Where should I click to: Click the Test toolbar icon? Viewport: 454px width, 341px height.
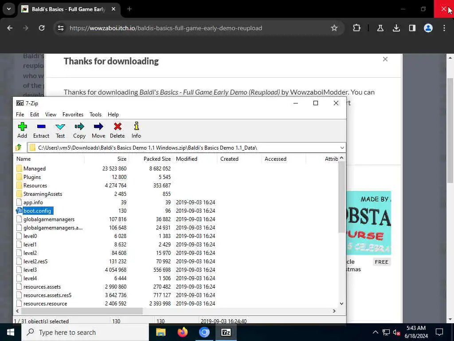[x=60, y=130]
